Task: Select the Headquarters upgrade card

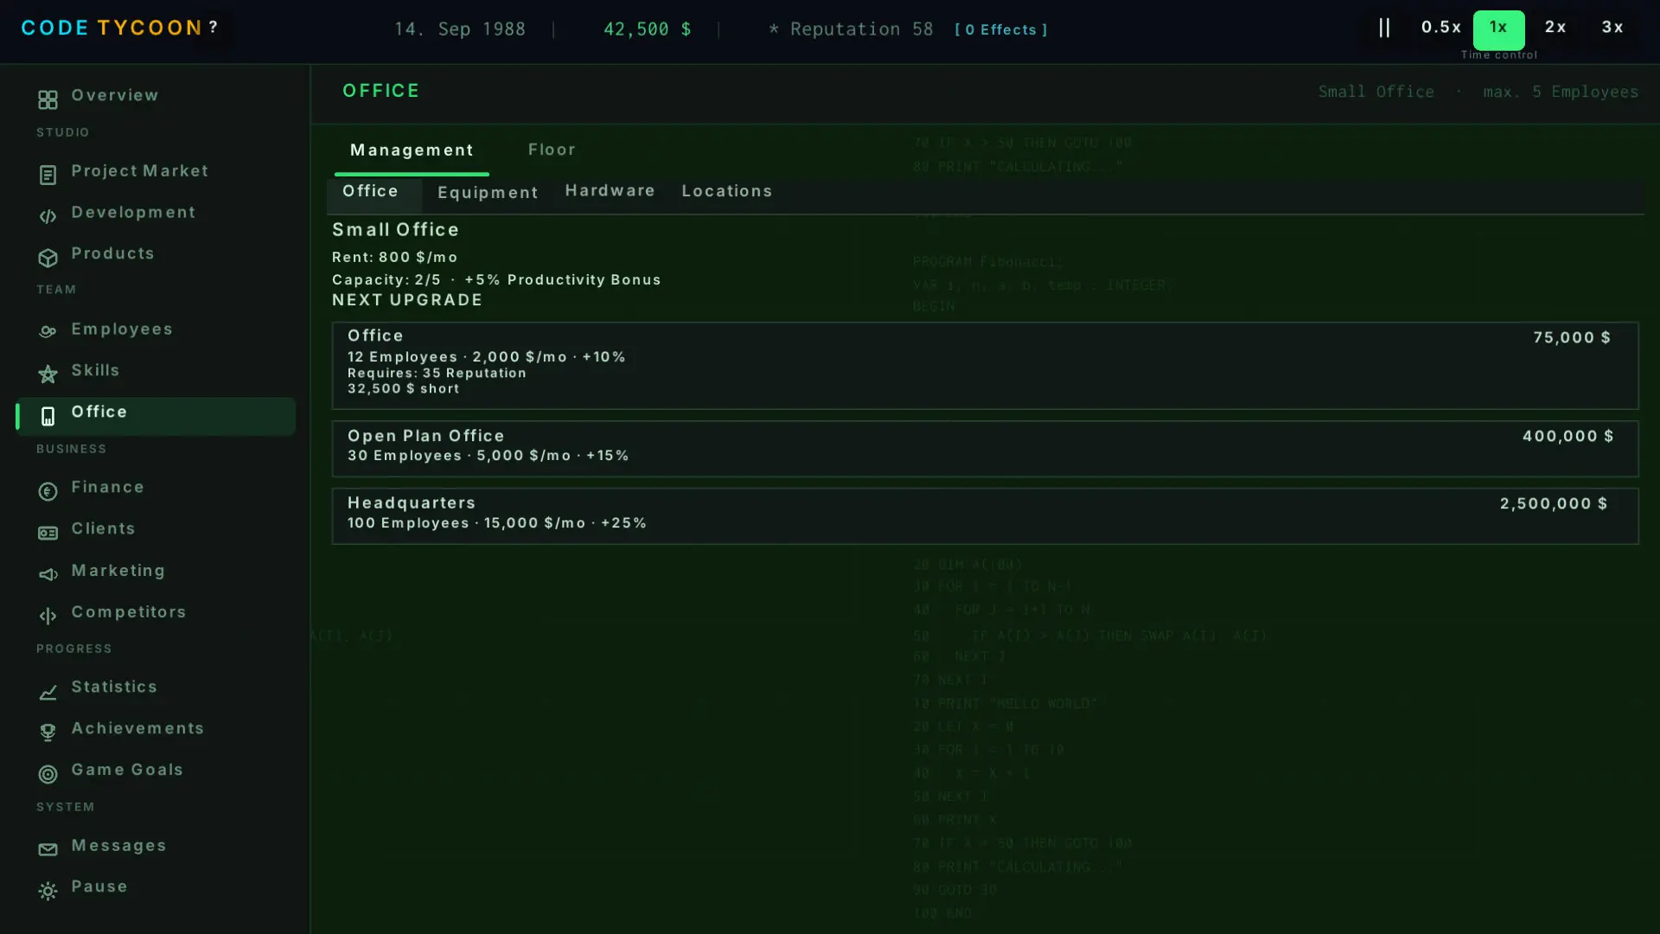Action: [985, 515]
